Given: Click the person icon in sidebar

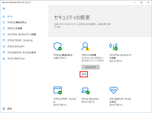Looking at the screenshot, I should 4,28.
